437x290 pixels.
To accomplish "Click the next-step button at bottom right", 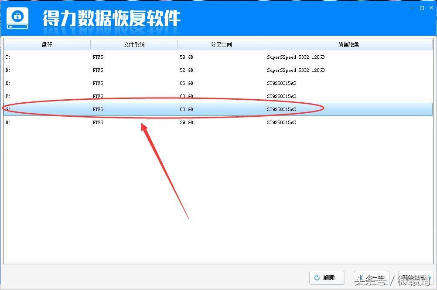I will click(415, 277).
